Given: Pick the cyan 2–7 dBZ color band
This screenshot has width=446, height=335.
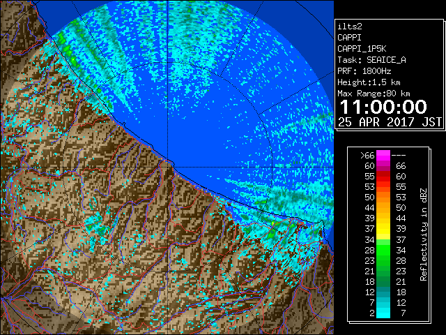Looking at the screenshot, I should (383, 313).
